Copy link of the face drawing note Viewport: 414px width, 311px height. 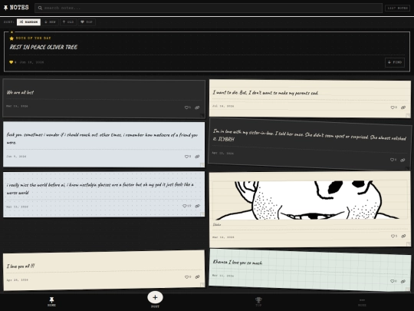pyautogui.click(x=403, y=237)
